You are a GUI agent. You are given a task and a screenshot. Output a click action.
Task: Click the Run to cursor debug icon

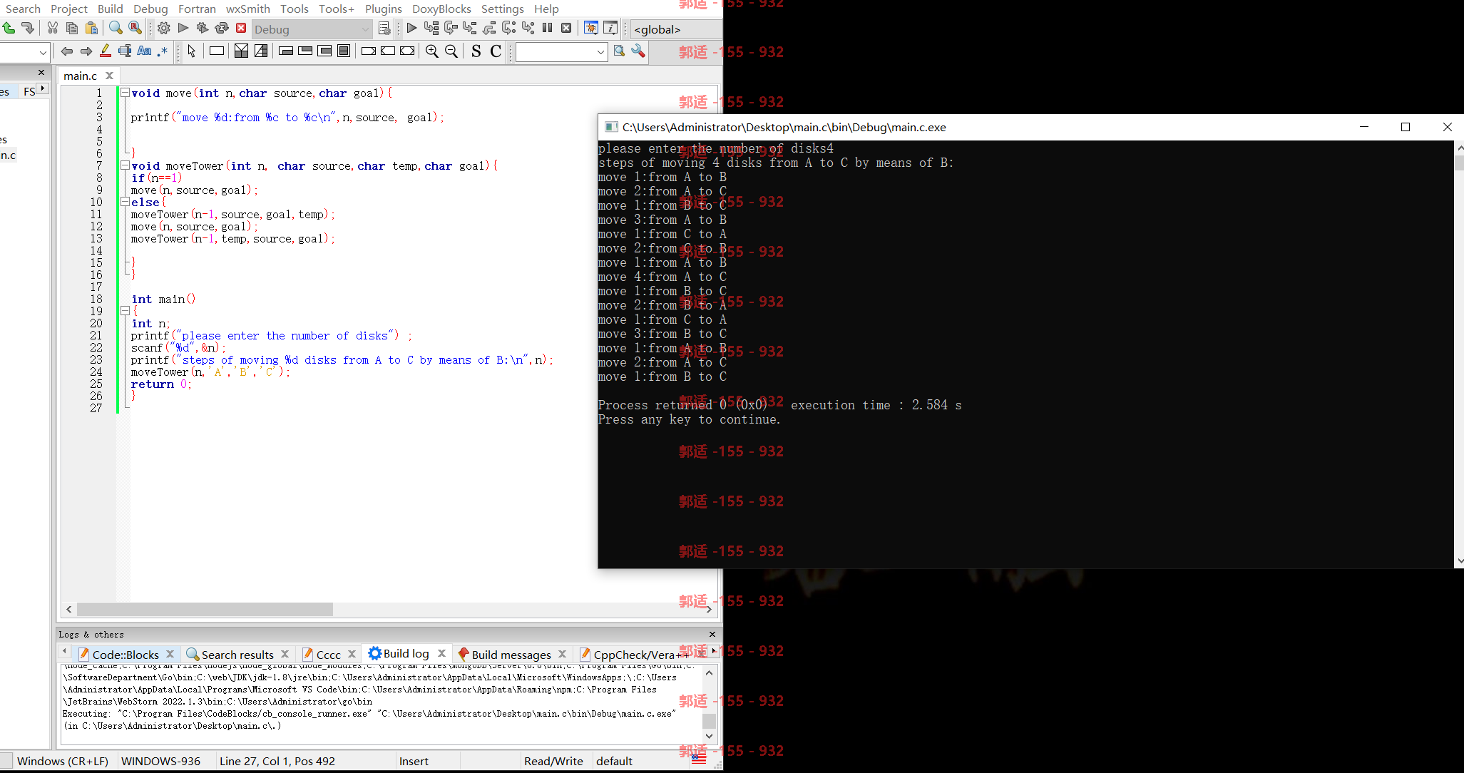431,29
